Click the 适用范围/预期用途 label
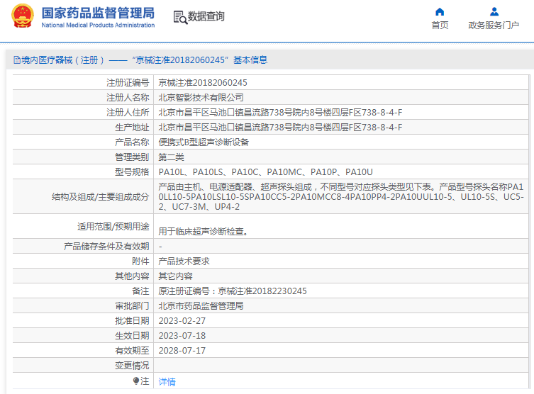 pos(113,227)
